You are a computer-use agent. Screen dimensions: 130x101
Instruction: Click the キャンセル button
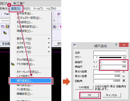click(112, 95)
